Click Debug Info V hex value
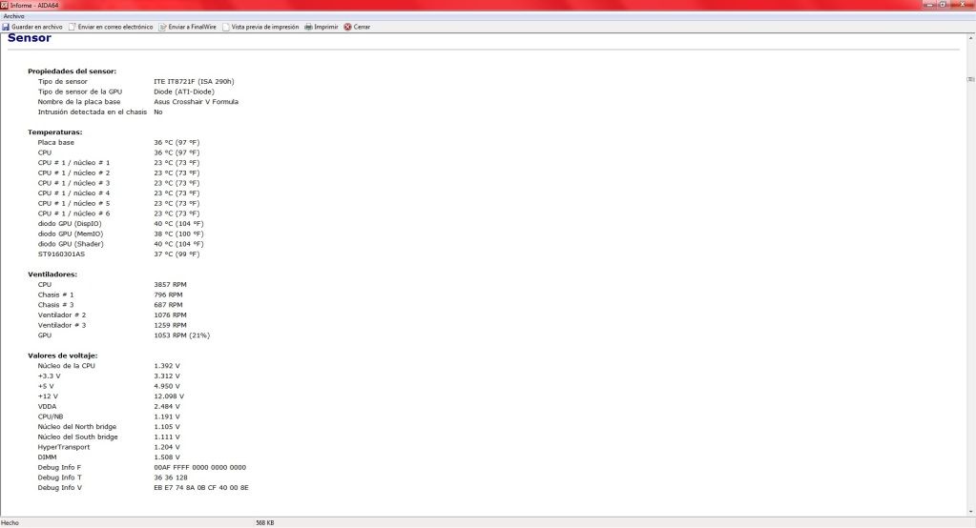This screenshot has width=976, height=528. tap(201, 488)
